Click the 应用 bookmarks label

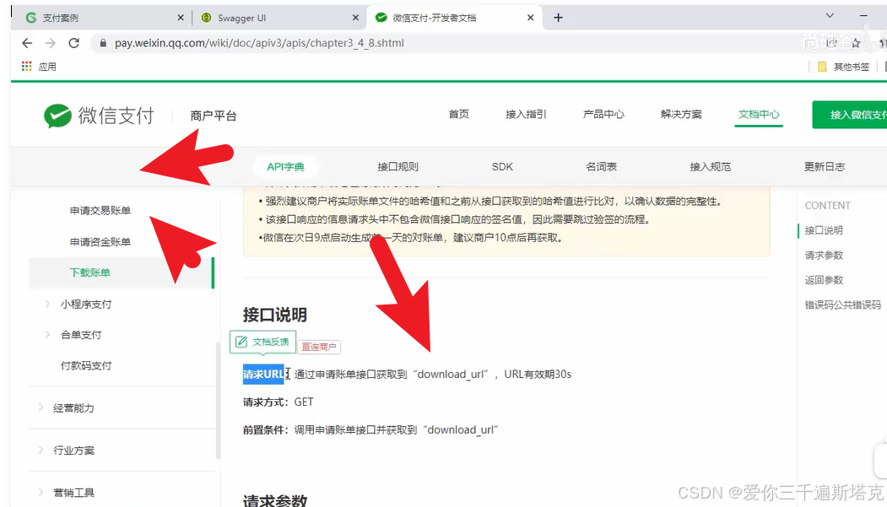coord(47,67)
